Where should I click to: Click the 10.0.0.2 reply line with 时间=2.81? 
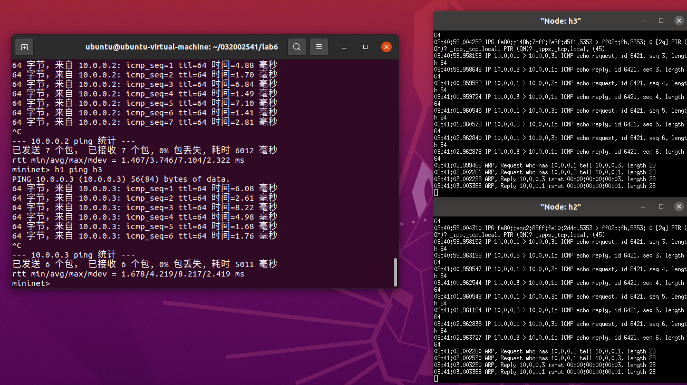[144, 122]
